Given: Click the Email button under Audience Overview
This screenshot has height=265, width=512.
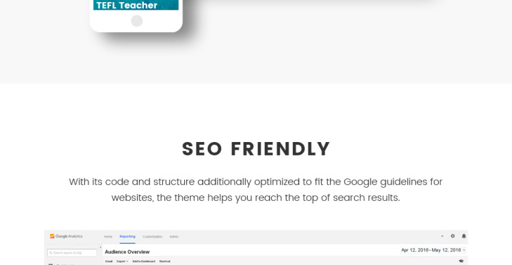Looking at the screenshot, I should coord(109,262).
